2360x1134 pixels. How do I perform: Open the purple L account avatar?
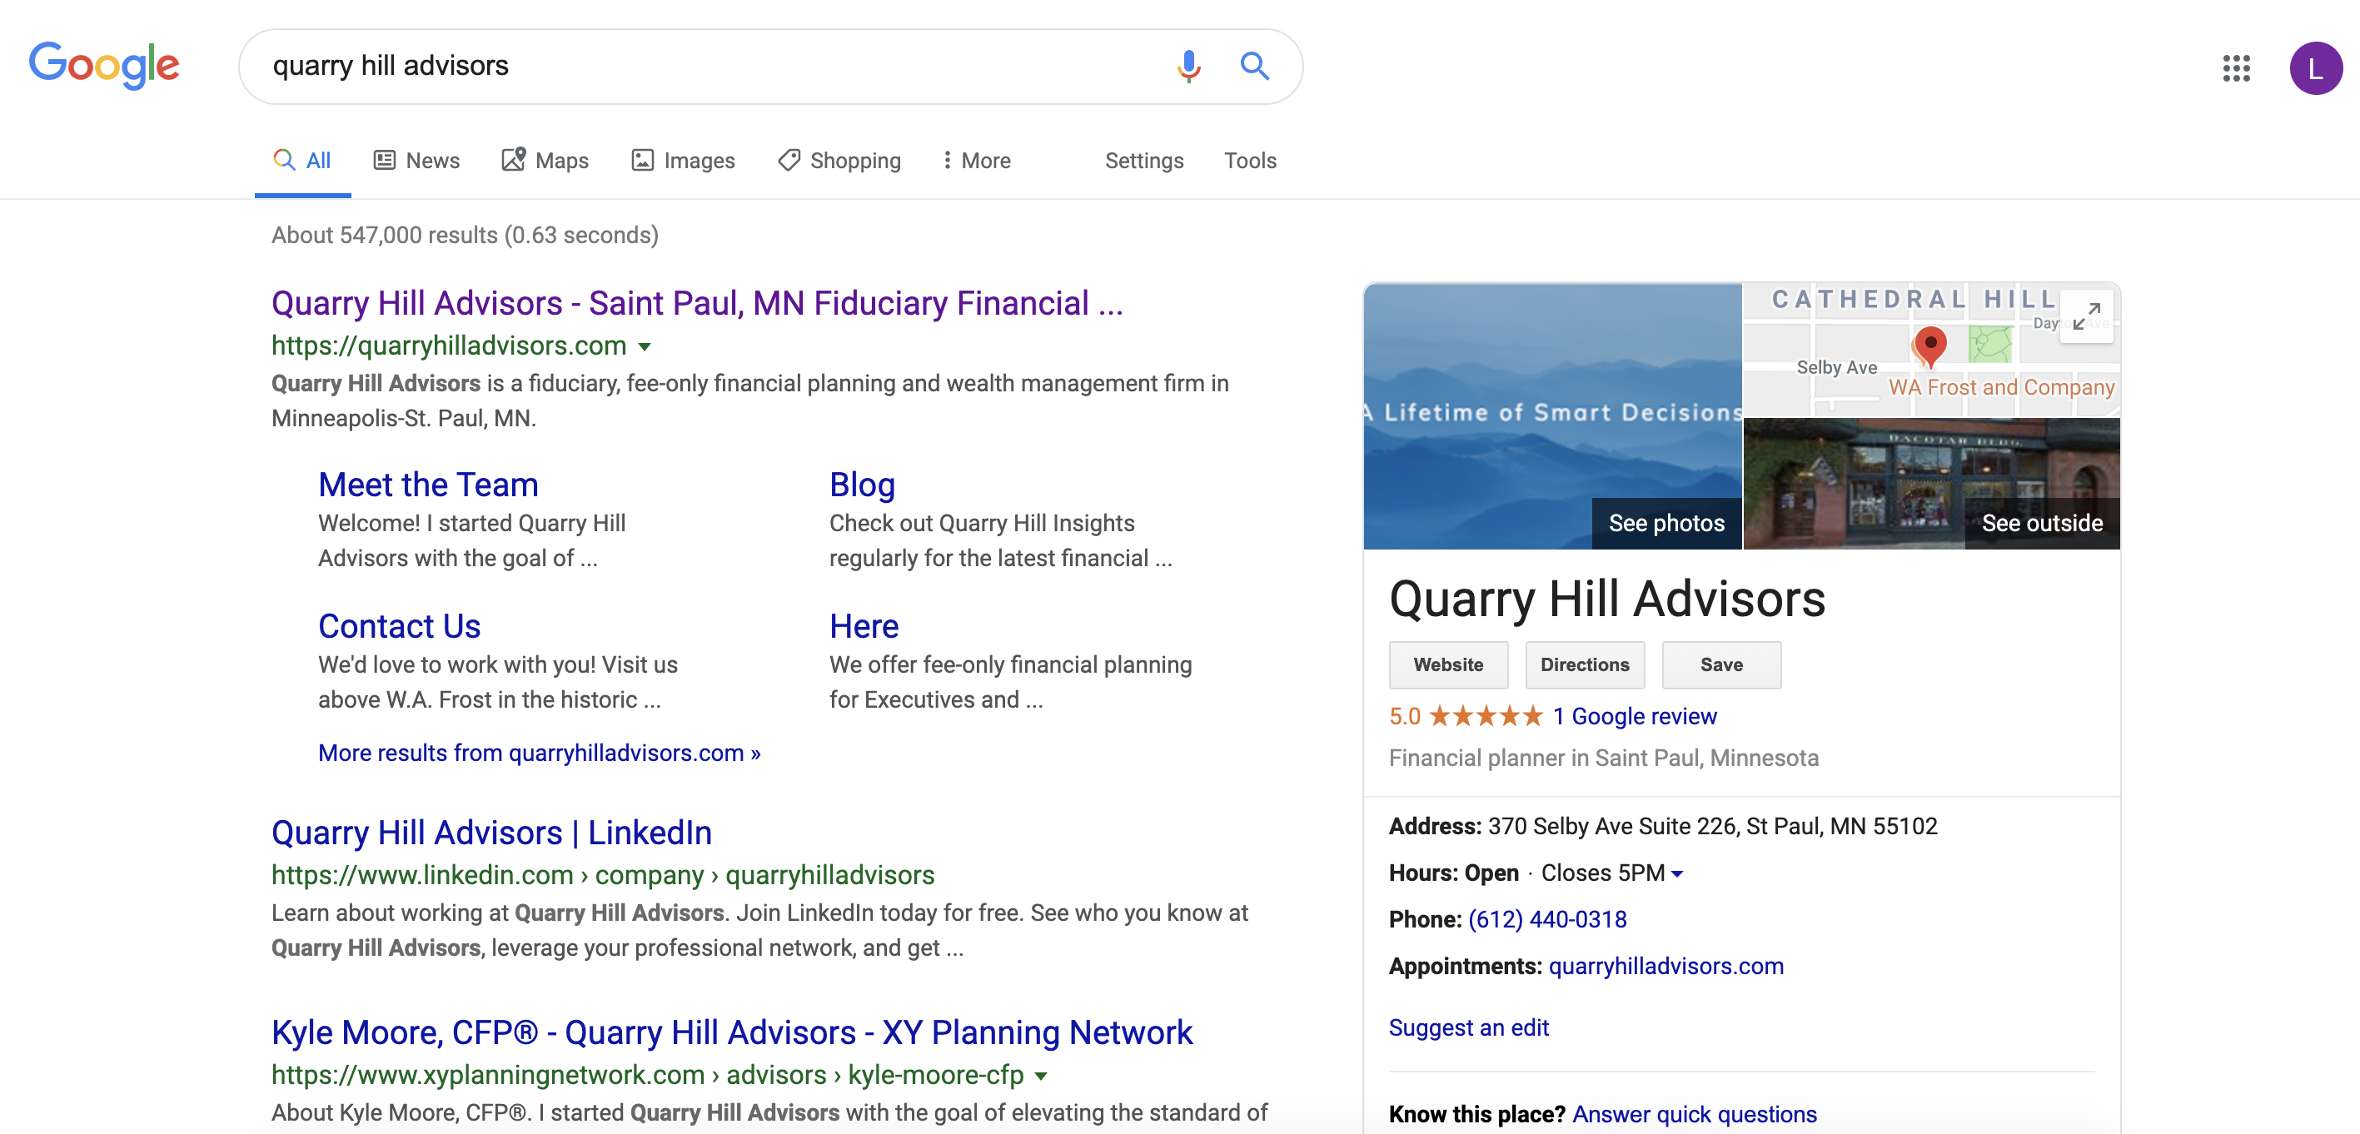2314,67
